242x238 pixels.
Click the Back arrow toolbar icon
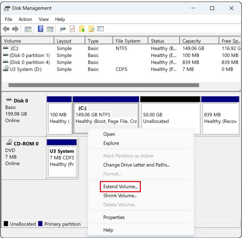click(6, 29)
